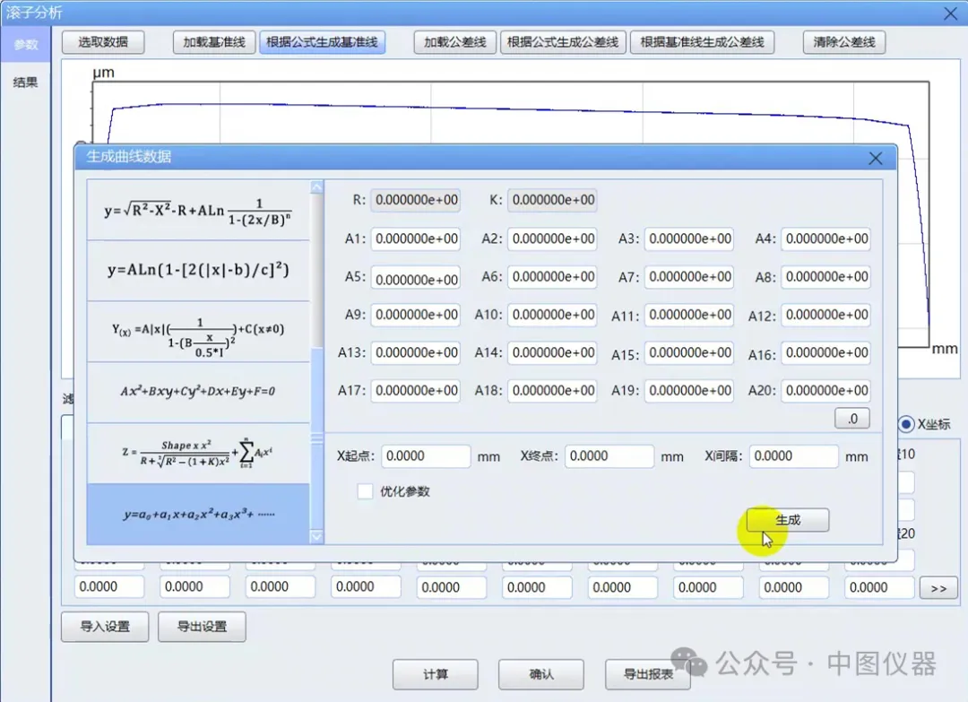The image size is (968, 702).
Task: Click the R value field
Action: (x=416, y=200)
